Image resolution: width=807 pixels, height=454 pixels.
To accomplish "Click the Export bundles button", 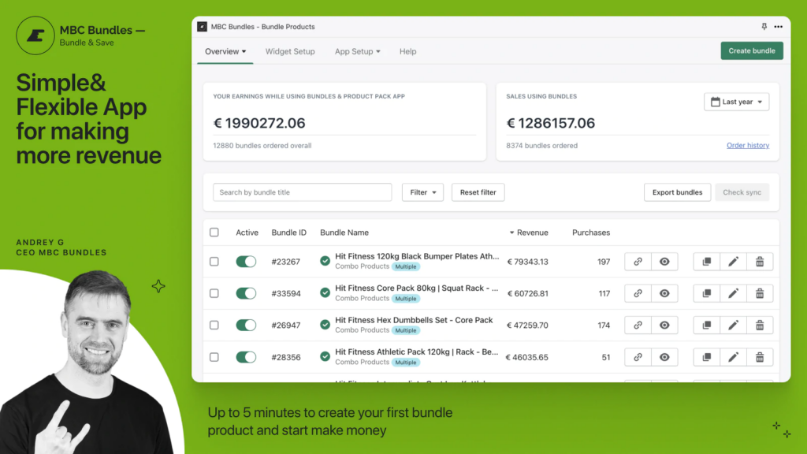I will click(x=677, y=192).
